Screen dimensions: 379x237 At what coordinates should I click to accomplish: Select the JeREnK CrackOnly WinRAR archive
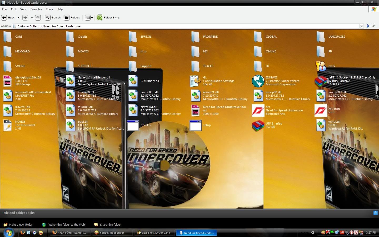(345, 81)
